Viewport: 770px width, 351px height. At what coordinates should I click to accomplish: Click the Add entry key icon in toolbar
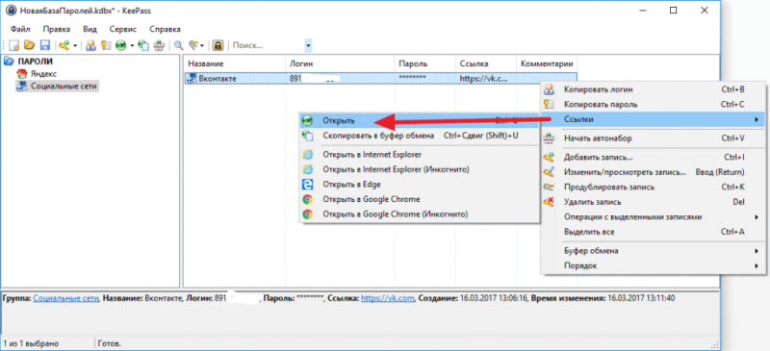(64, 45)
